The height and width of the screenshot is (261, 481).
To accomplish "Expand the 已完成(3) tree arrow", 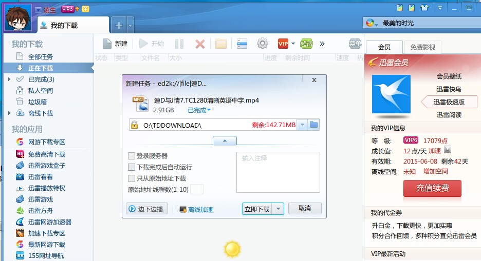I will click(x=9, y=79).
